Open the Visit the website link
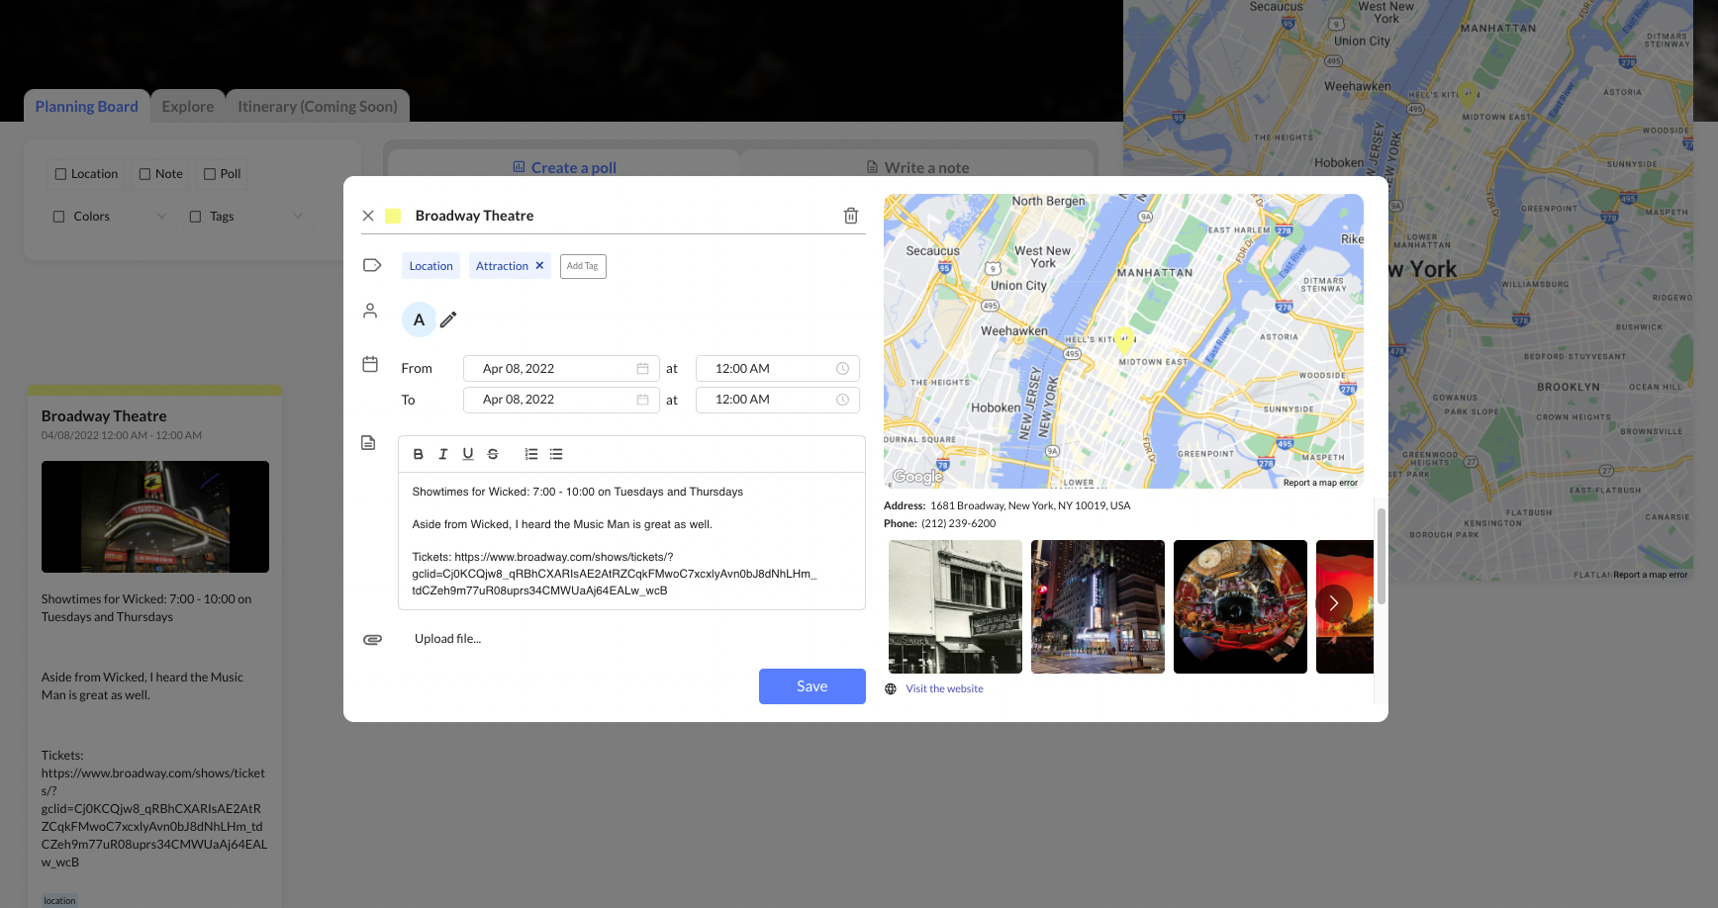This screenshot has width=1718, height=908. click(944, 689)
